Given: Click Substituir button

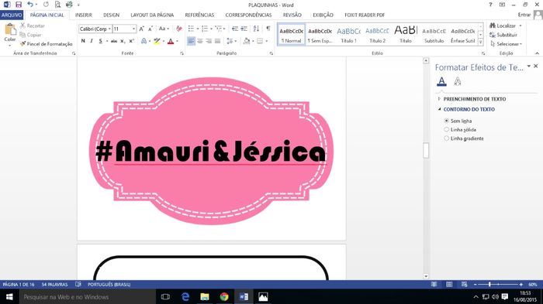Looking at the screenshot, I should click(503, 35).
